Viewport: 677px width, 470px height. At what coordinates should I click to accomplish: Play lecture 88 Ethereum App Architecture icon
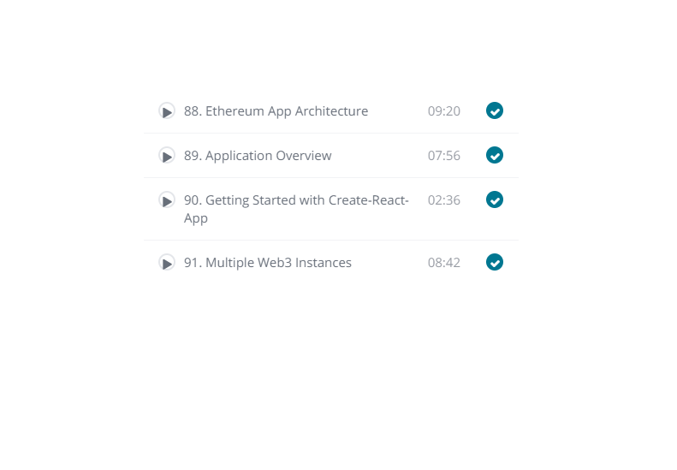pos(167,111)
